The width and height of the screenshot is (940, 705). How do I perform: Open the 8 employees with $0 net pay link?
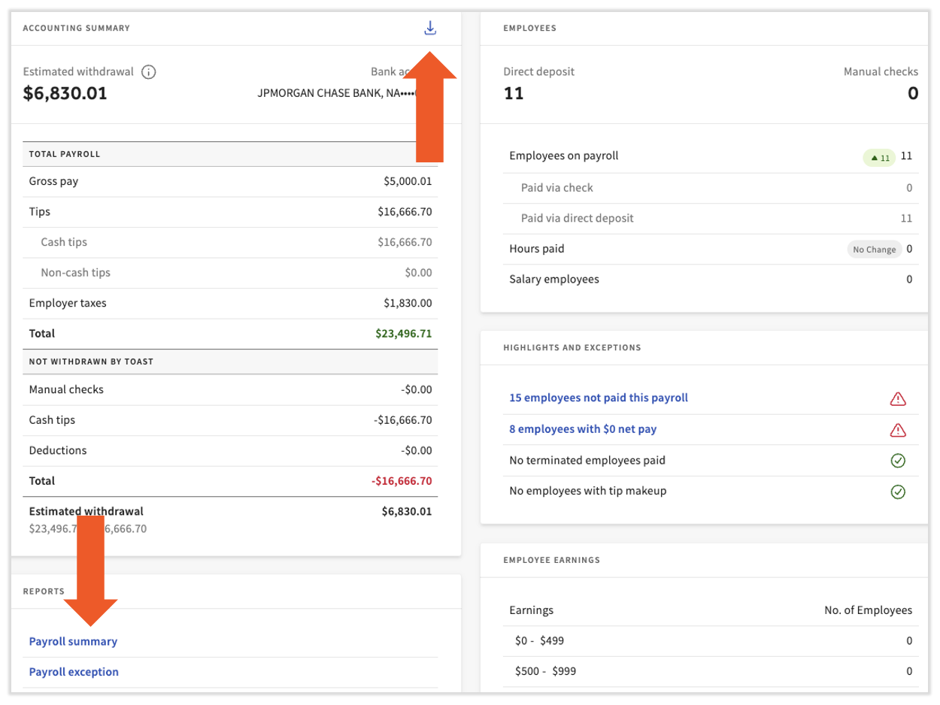[x=587, y=429]
